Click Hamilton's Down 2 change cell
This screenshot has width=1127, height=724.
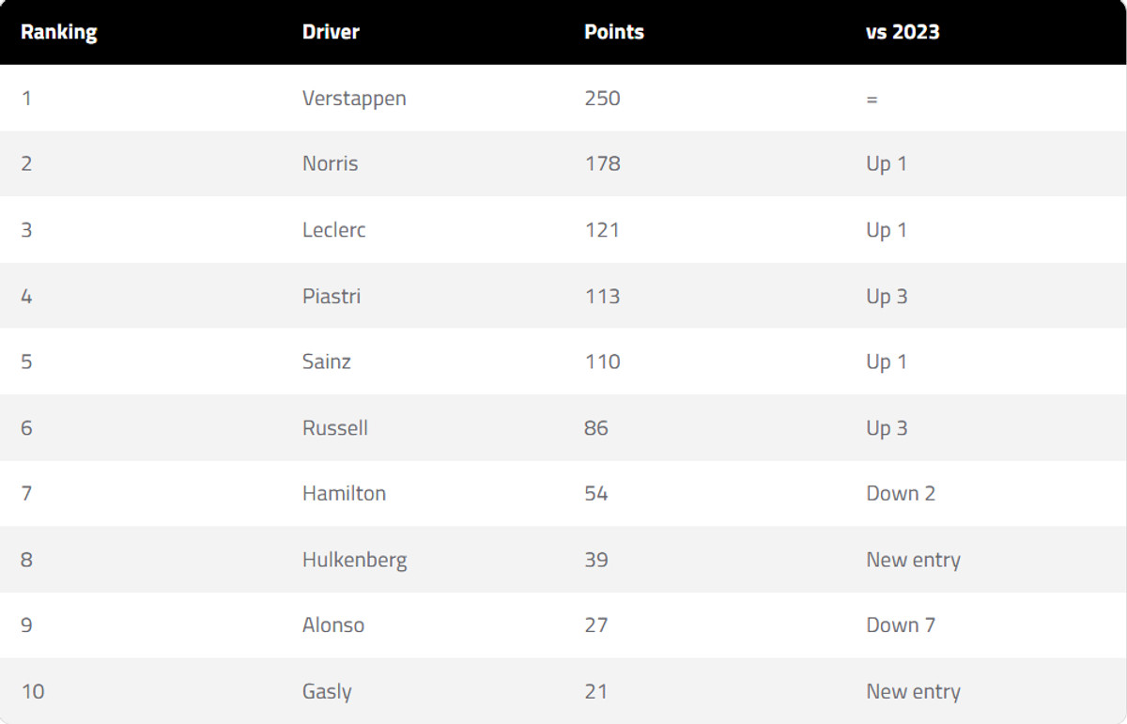point(901,494)
